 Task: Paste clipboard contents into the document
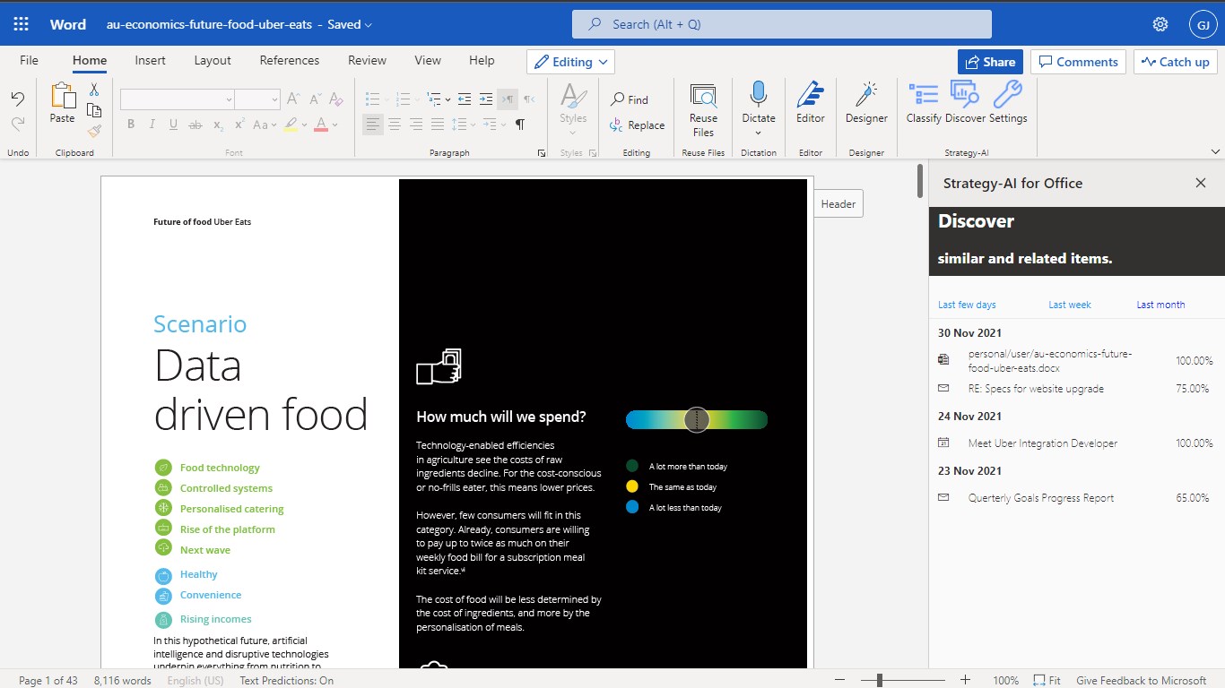[63, 103]
